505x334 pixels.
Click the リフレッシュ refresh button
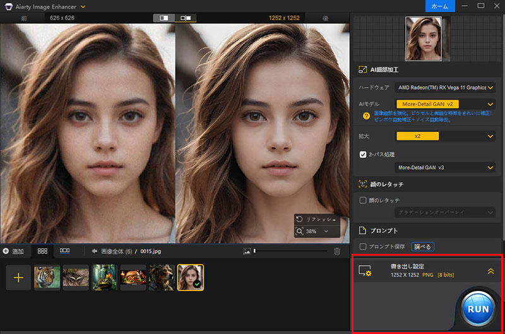click(x=317, y=219)
